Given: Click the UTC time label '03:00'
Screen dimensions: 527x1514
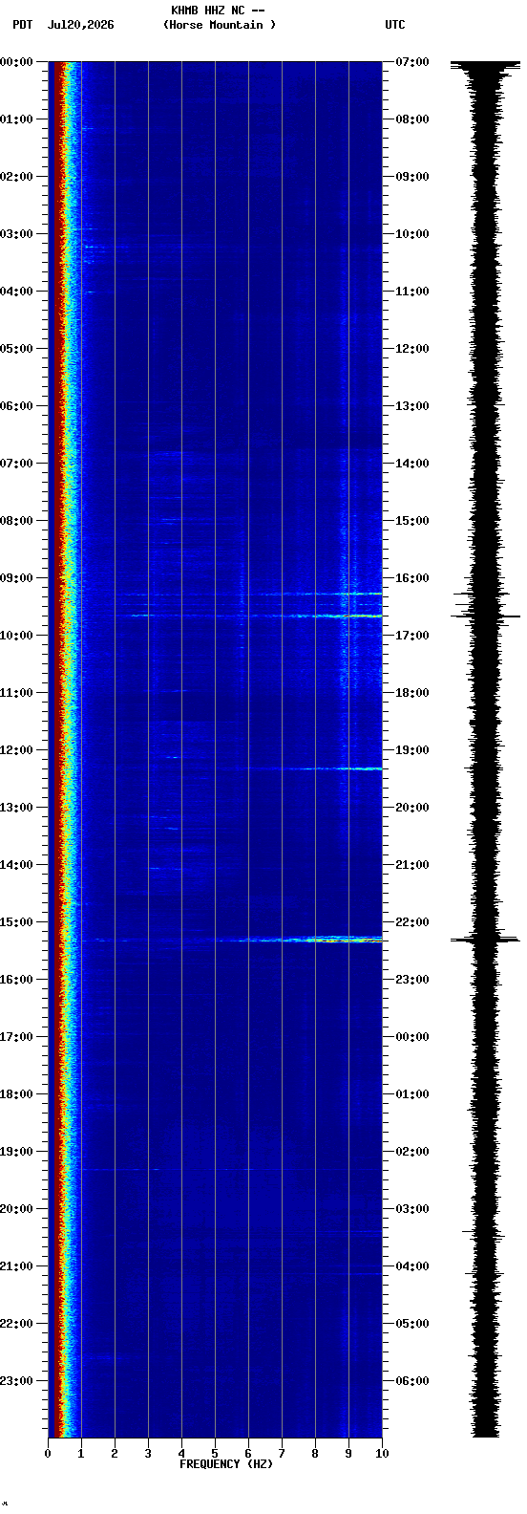Looking at the screenshot, I should pyautogui.click(x=412, y=1209).
